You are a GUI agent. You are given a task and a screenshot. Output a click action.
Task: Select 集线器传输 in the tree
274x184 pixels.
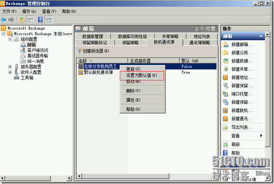click(x=38, y=56)
